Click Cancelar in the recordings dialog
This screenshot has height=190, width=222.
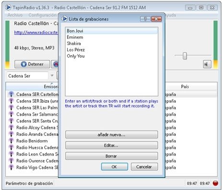click(x=144, y=166)
